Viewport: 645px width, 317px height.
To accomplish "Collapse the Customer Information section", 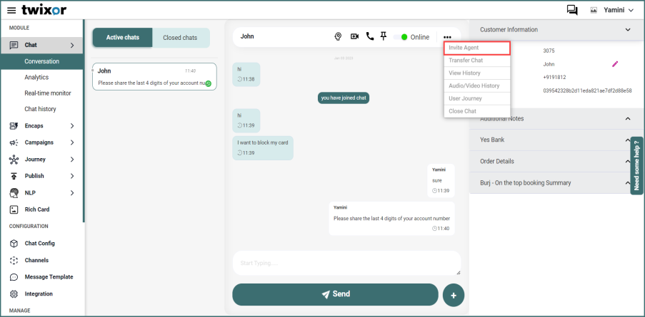I will pos(628,30).
